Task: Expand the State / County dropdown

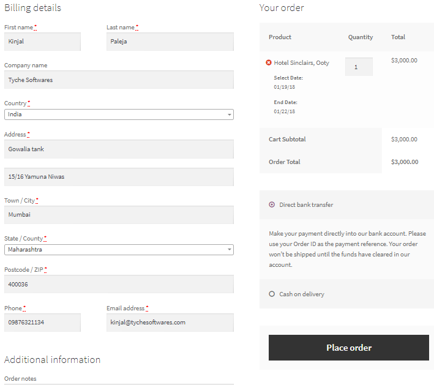Action: point(119,250)
